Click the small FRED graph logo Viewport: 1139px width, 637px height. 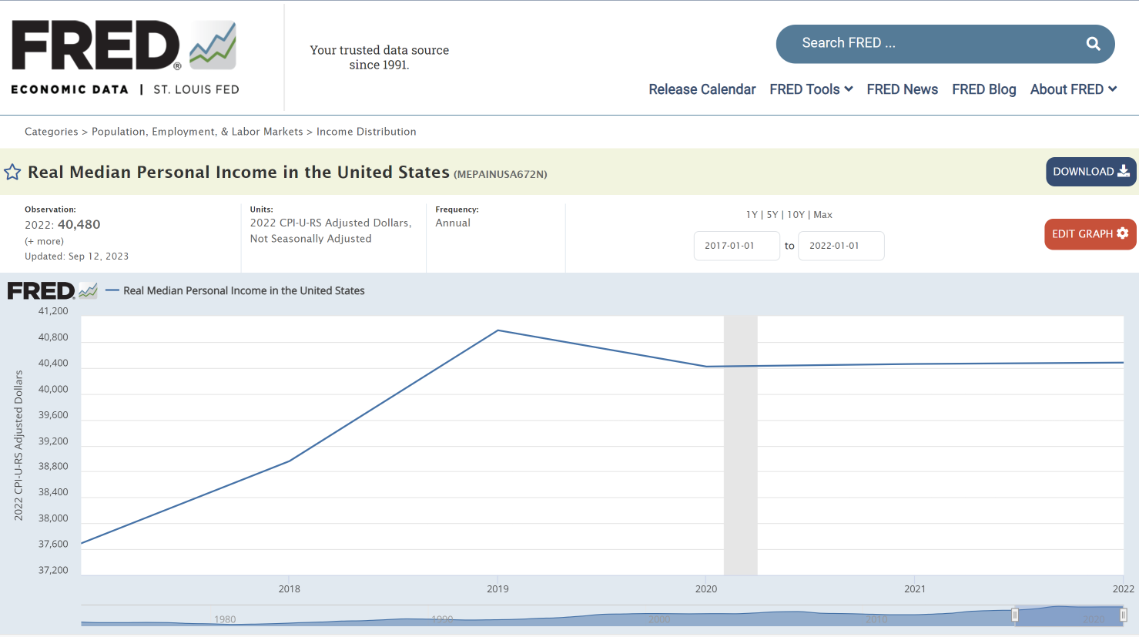[x=52, y=290]
